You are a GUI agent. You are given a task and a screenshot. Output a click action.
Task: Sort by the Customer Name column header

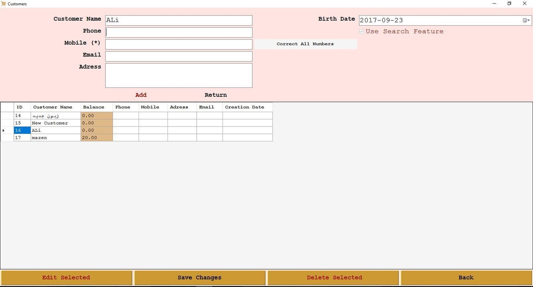click(52, 107)
